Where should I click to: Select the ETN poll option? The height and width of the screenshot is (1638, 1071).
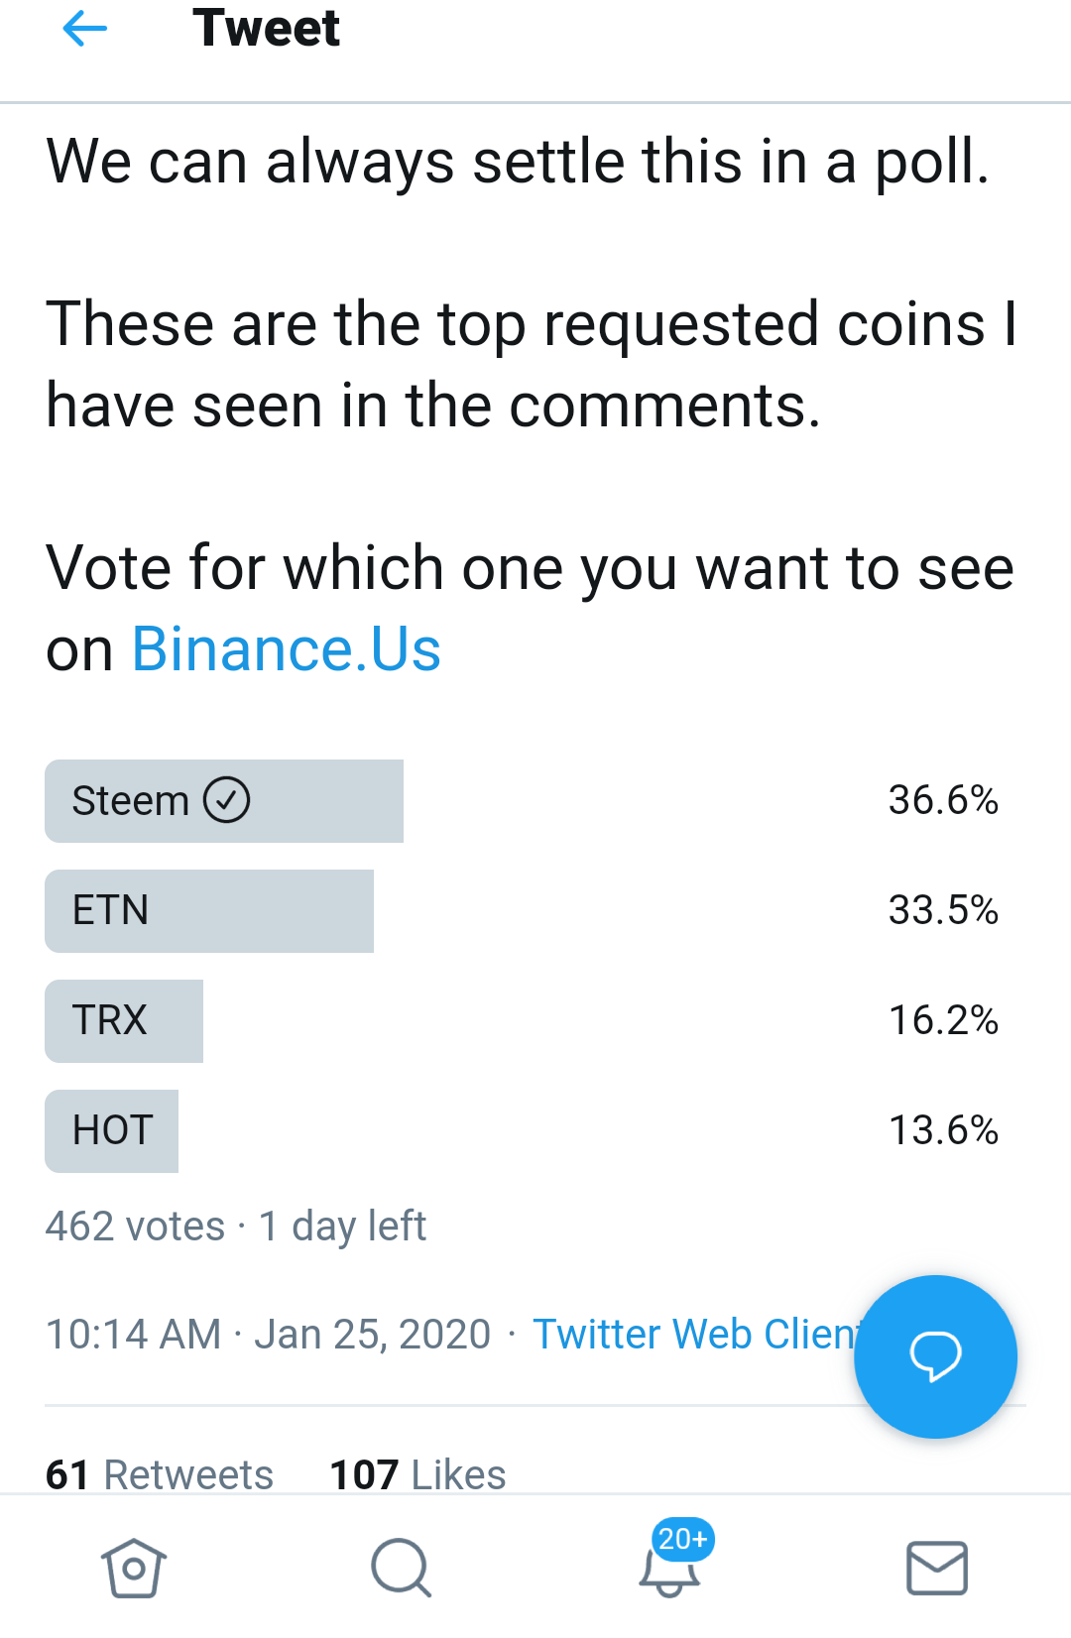coord(535,911)
